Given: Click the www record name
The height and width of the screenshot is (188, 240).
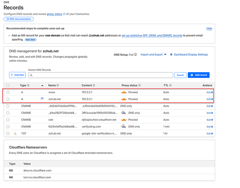Looking at the screenshot, I should [x=52, y=92].
